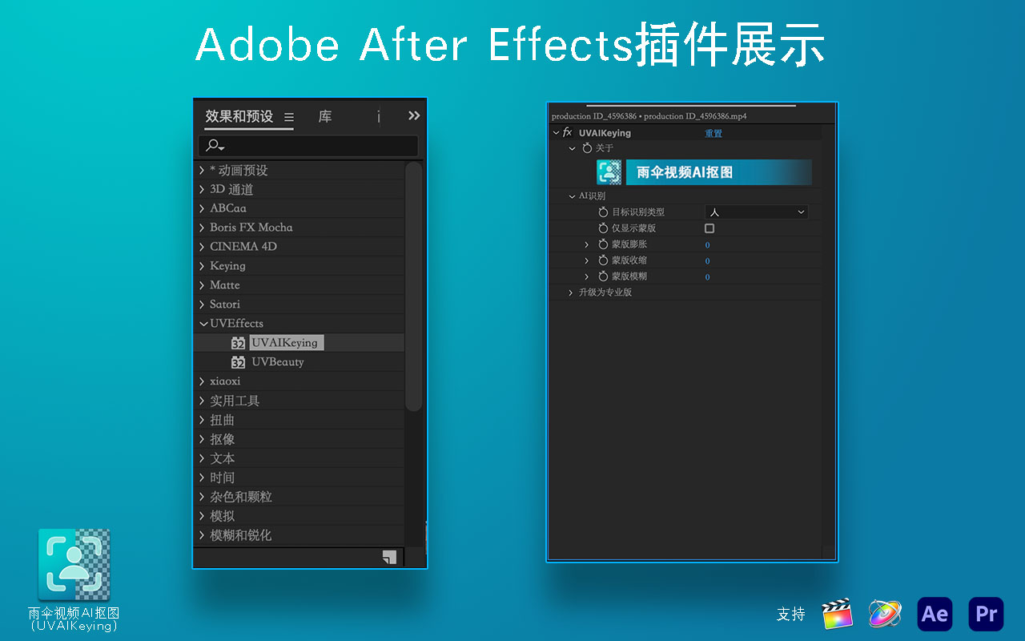Click the 蒙版膨胀 value 0
Screen dimensions: 1025x641
708,244
